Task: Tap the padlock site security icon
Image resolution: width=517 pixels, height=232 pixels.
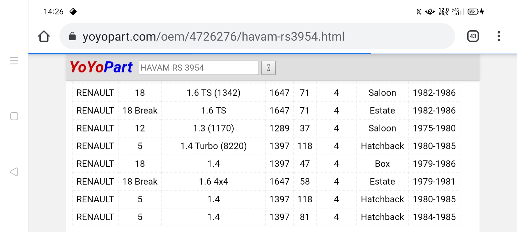Action: [x=72, y=36]
